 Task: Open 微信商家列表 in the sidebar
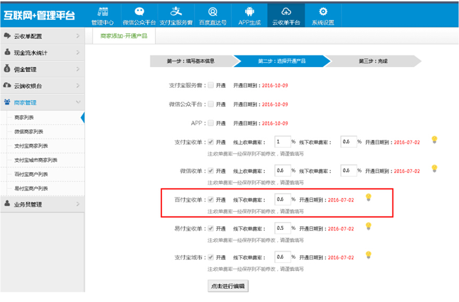tap(29, 132)
